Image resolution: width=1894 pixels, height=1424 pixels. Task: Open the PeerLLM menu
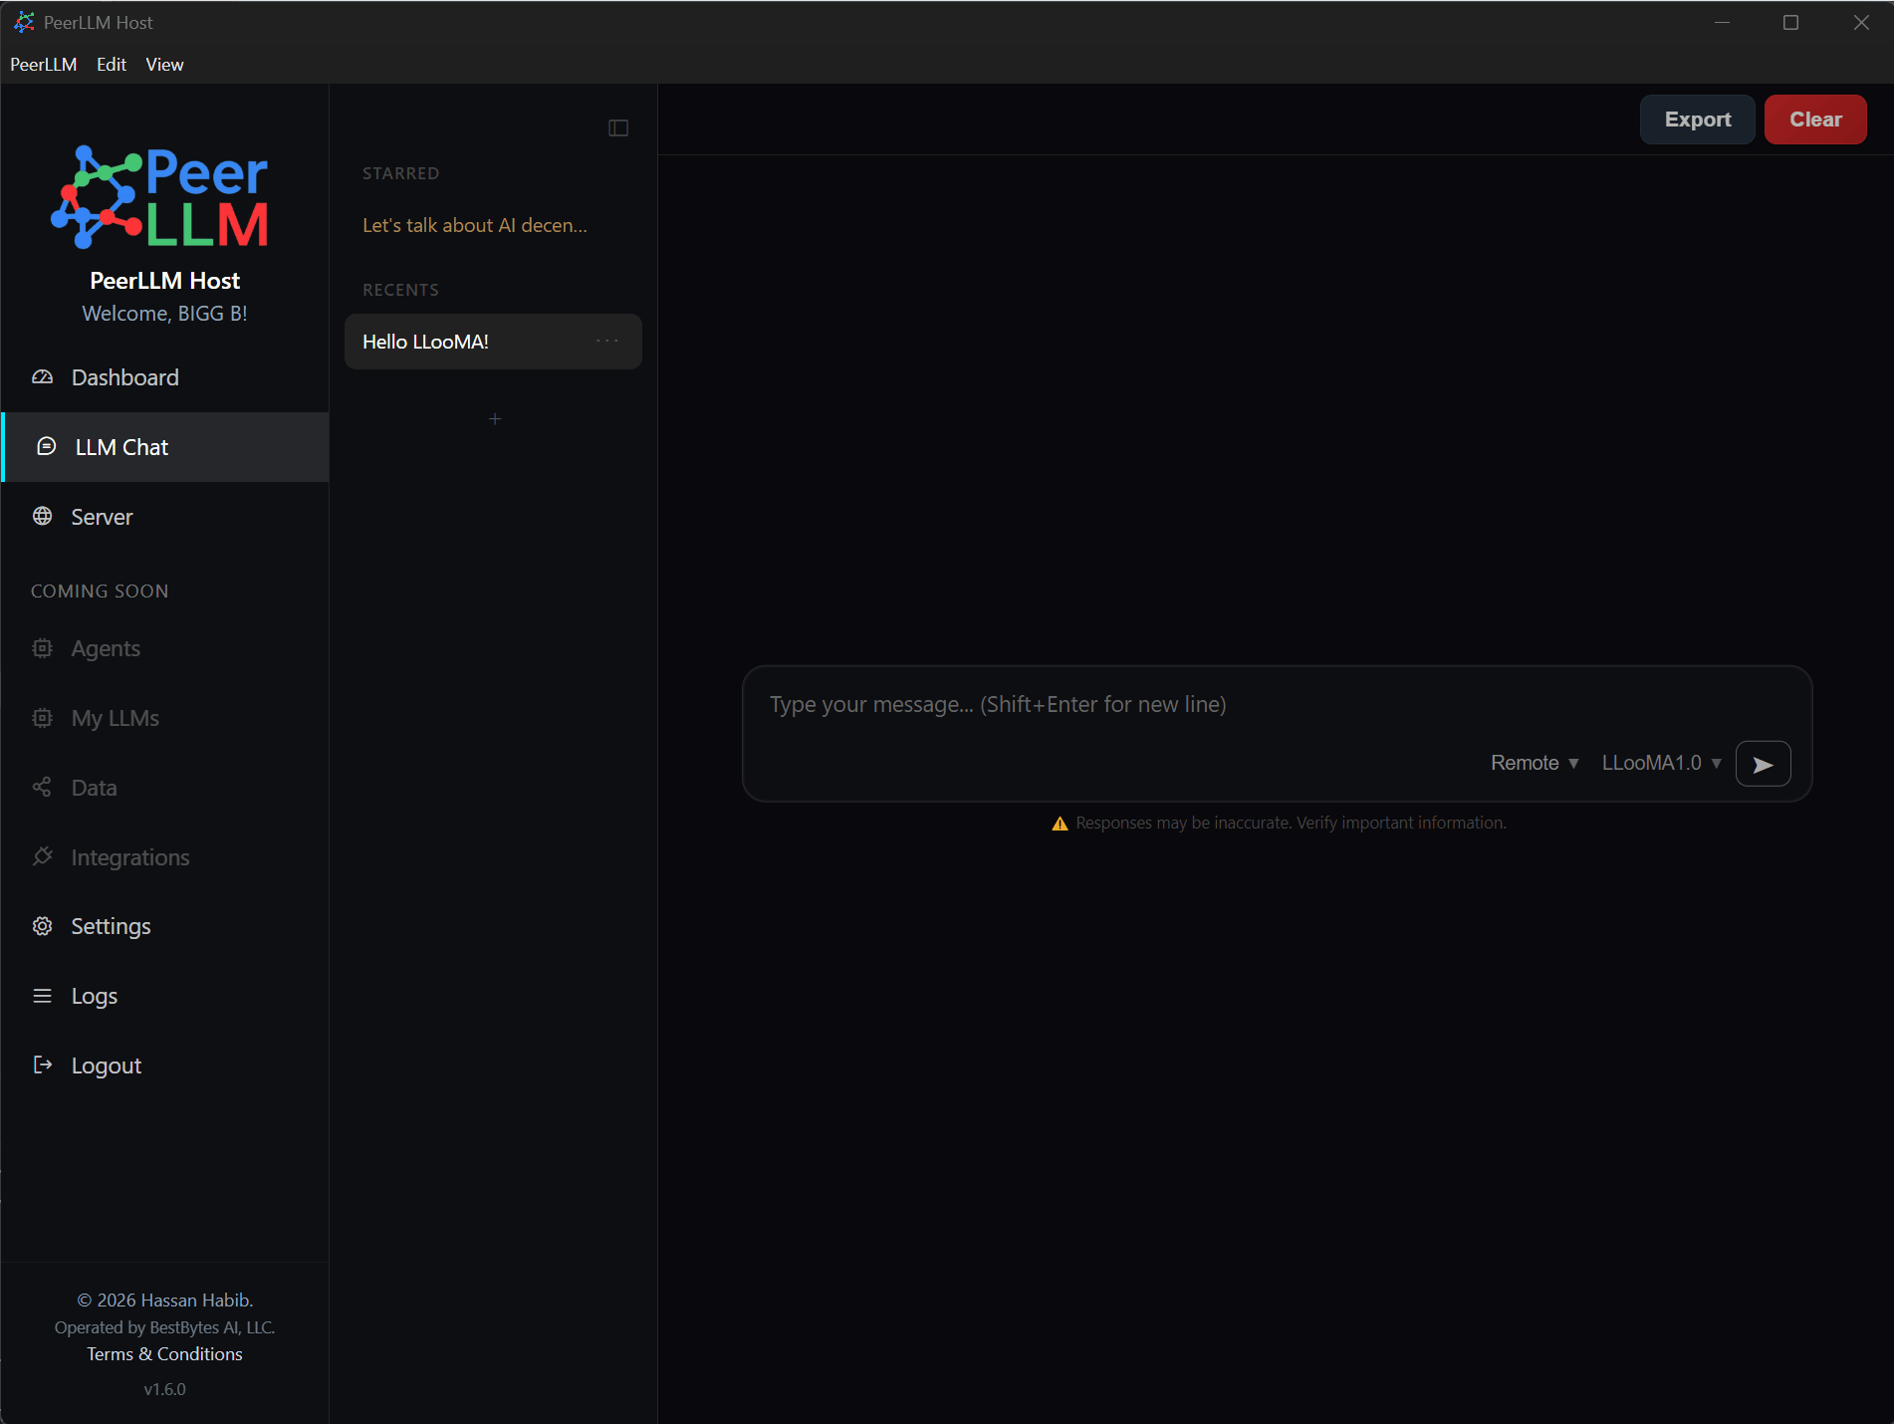click(x=44, y=64)
